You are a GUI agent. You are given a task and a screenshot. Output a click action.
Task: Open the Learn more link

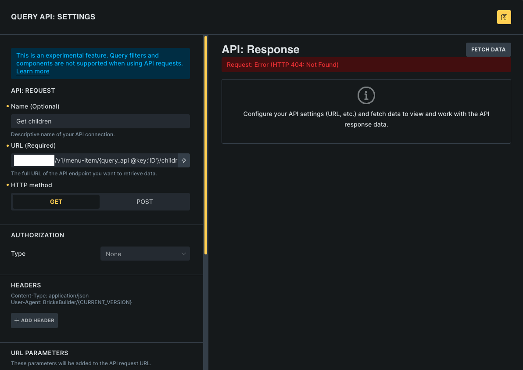pos(32,71)
